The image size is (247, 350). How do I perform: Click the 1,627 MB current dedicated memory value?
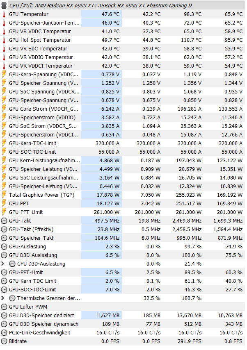(x=108, y=316)
